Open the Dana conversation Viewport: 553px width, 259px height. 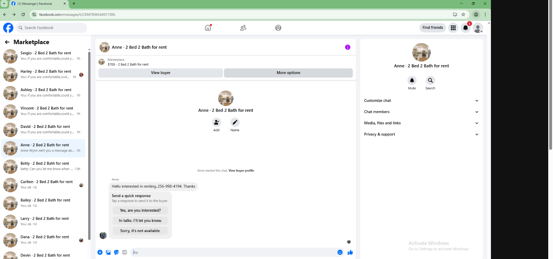coord(43,240)
